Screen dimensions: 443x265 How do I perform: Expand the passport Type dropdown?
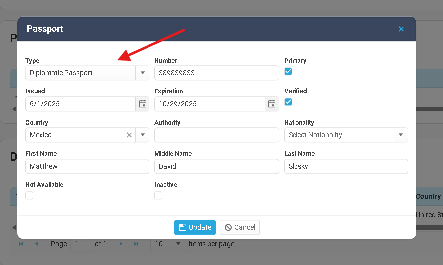point(142,73)
